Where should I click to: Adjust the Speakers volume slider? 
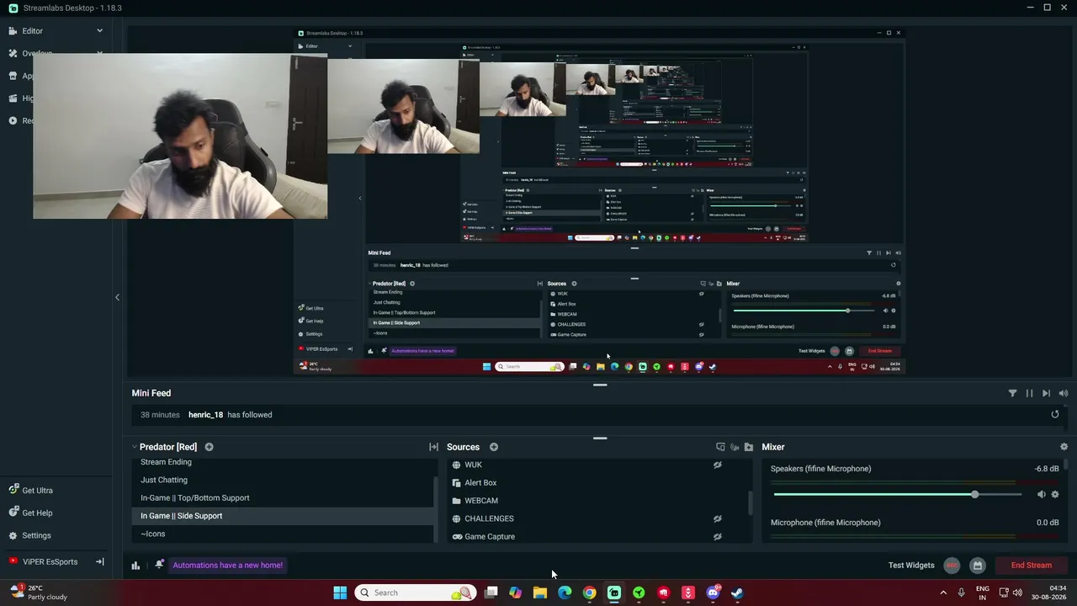(898, 494)
